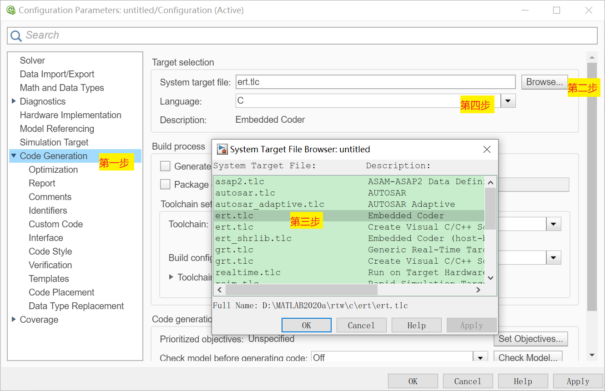Screen dimensions: 605x391
Task: Select the asap2.tlc row
Action: point(349,181)
